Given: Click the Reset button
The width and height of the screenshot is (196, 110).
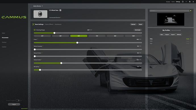Looking at the screenshot, I should click(140, 24).
